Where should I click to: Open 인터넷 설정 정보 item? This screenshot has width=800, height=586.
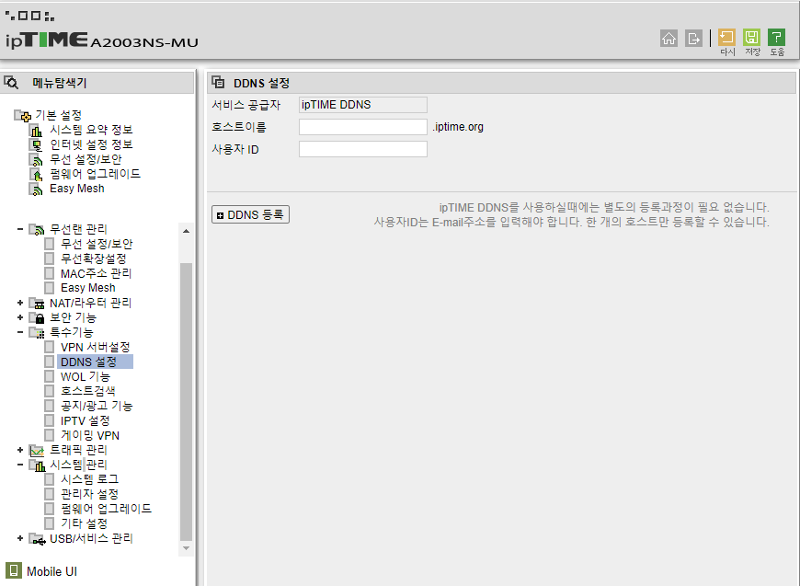[91, 144]
